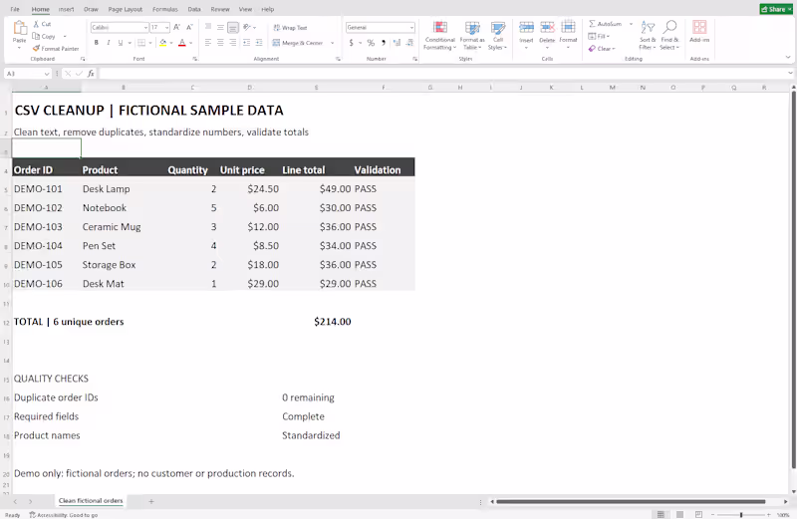Click the Insert Function fx icon
Screen dimensions: 797x519
coord(91,74)
